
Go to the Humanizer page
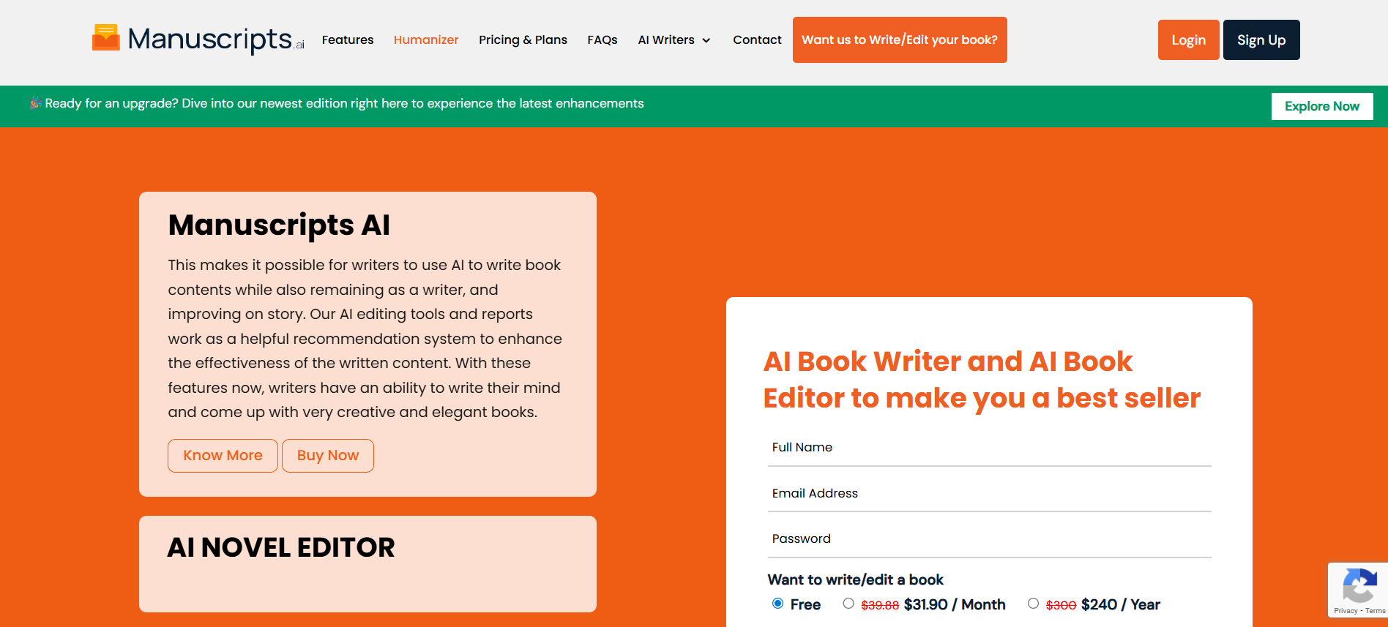point(426,40)
